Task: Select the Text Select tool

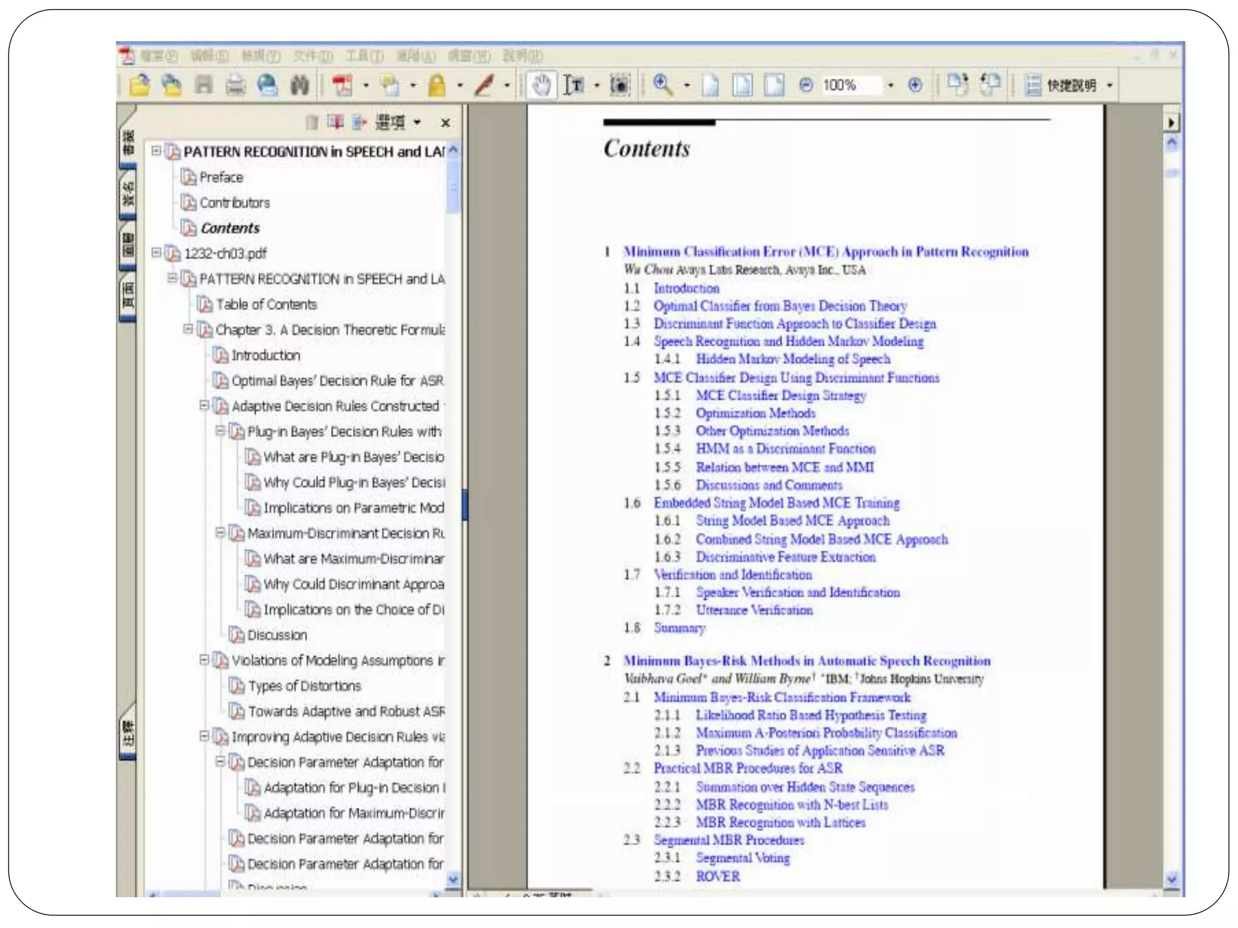Action: pos(573,85)
